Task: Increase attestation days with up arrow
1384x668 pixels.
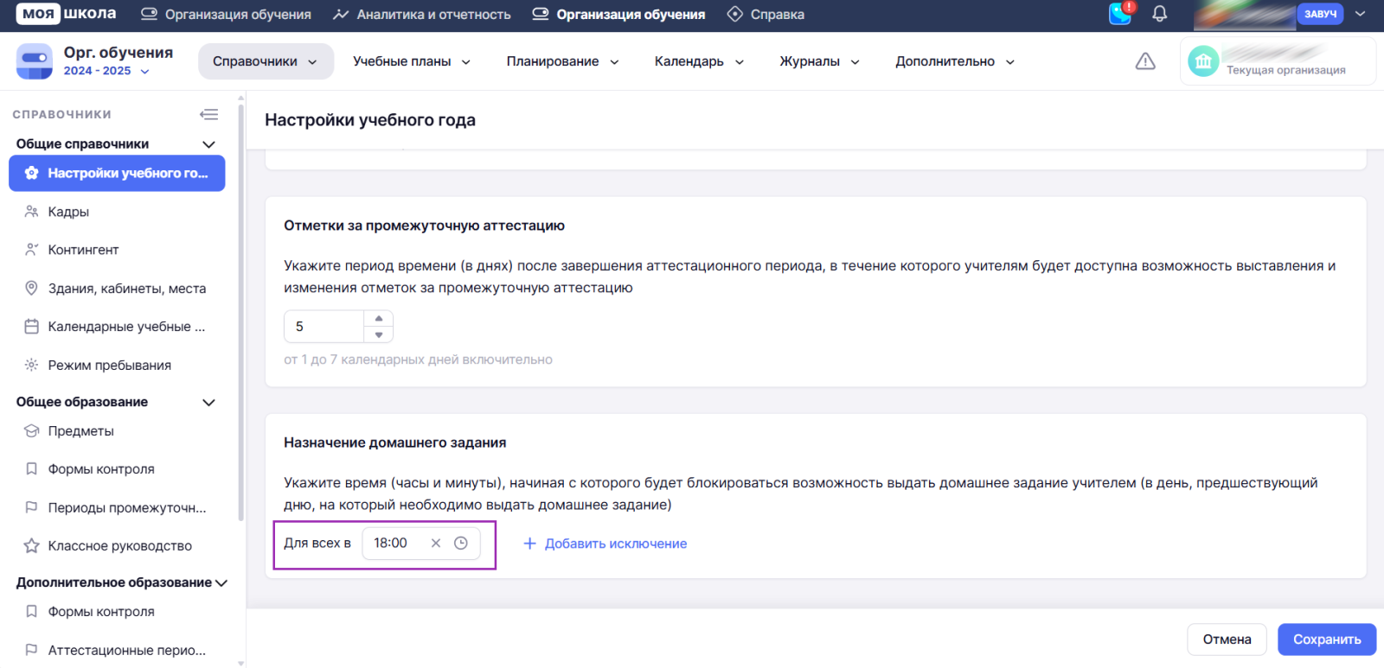Action: click(x=379, y=319)
